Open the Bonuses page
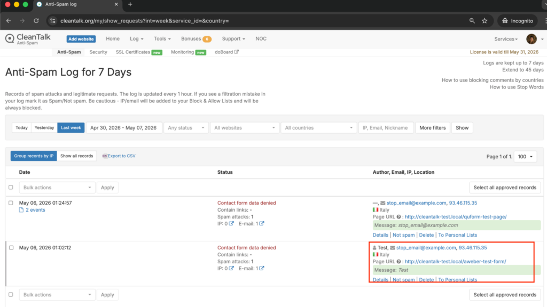547x307 pixels. [x=191, y=38]
